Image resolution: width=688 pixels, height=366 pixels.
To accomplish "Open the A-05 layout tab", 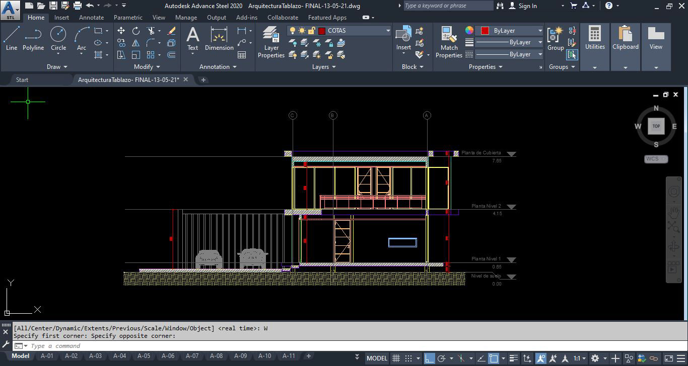I will [x=144, y=356].
